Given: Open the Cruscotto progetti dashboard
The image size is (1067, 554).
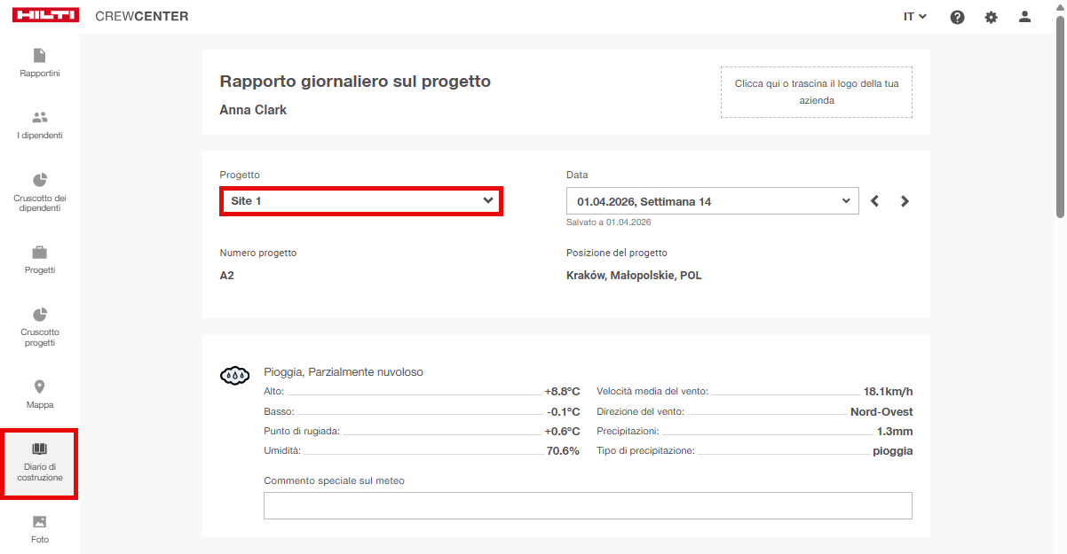Looking at the screenshot, I should [40, 327].
